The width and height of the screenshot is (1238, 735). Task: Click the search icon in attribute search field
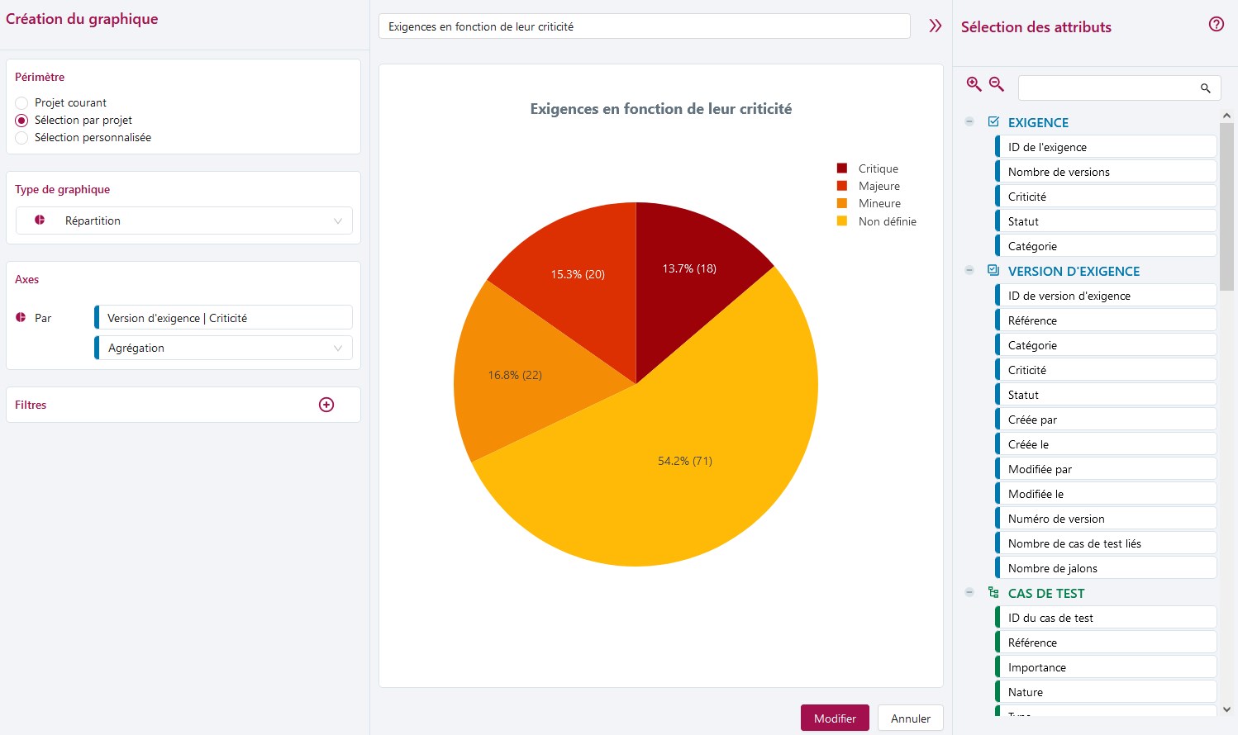tap(1205, 88)
